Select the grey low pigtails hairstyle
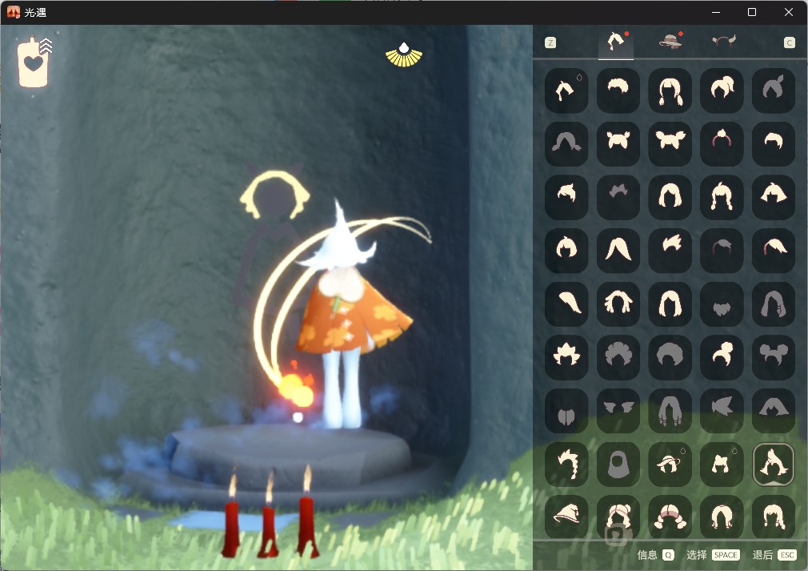 click(x=566, y=144)
